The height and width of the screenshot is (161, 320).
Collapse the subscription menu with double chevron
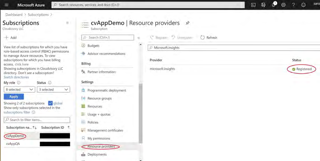(139, 38)
